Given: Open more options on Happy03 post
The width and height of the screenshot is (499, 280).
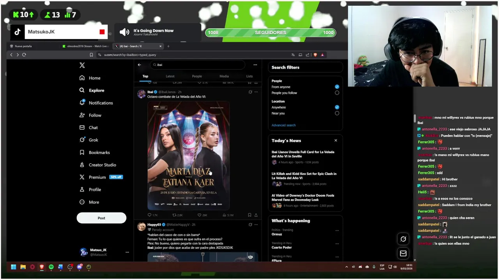Looking at the screenshot, I should tap(256, 224).
